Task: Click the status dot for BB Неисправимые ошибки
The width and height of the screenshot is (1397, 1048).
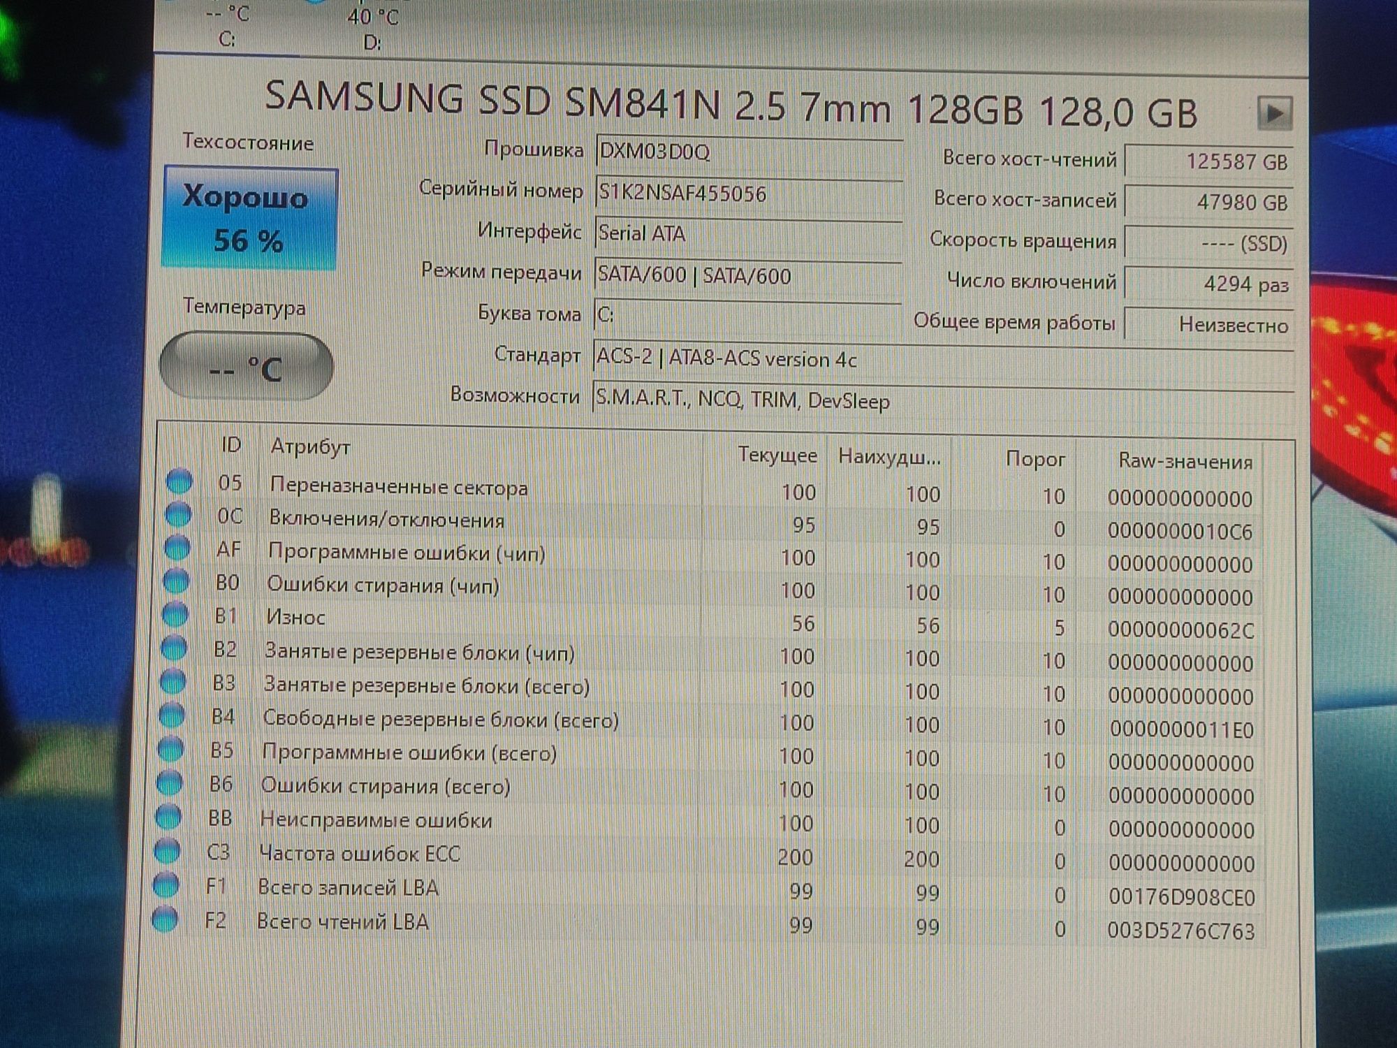Action: 168,816
